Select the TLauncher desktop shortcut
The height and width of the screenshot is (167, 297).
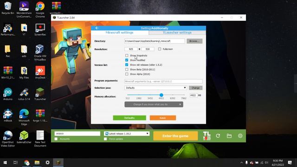tap(40, 94)
